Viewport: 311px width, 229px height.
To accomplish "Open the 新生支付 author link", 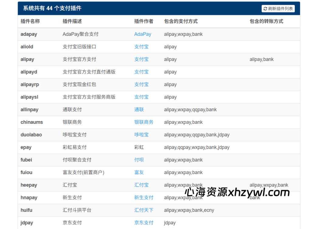I will 144,198.
